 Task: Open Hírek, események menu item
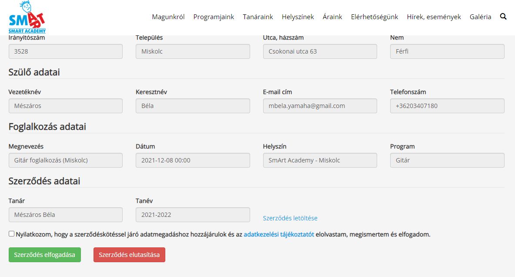click(x=434, y=17)
